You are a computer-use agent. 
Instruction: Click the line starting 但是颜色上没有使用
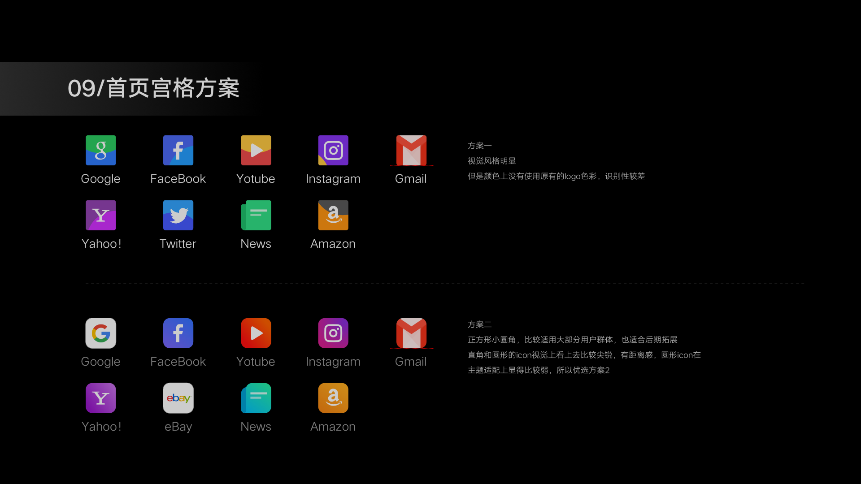(x=557, y=176)
